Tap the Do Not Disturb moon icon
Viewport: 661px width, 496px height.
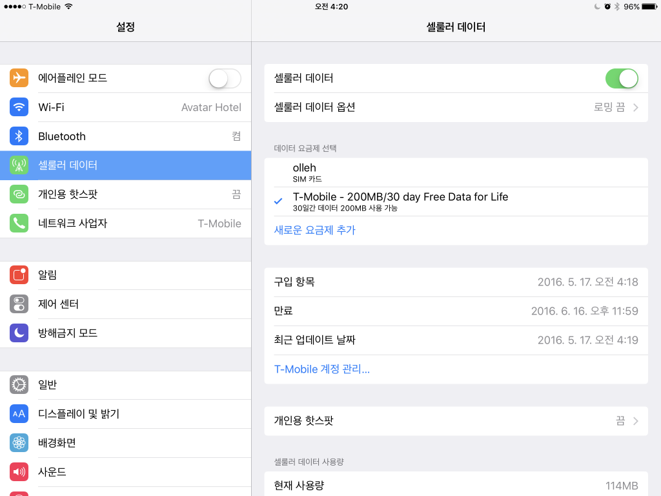(19, 333)
